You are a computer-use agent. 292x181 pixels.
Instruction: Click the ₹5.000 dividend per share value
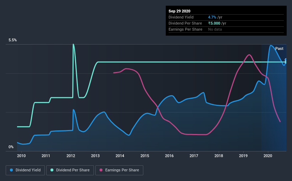point(214,23)
